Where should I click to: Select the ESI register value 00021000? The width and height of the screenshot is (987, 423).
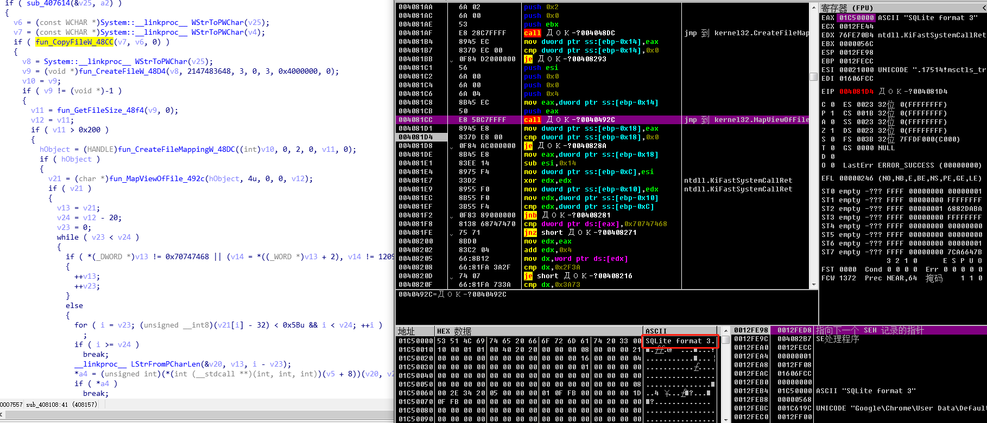pos(856,70)
